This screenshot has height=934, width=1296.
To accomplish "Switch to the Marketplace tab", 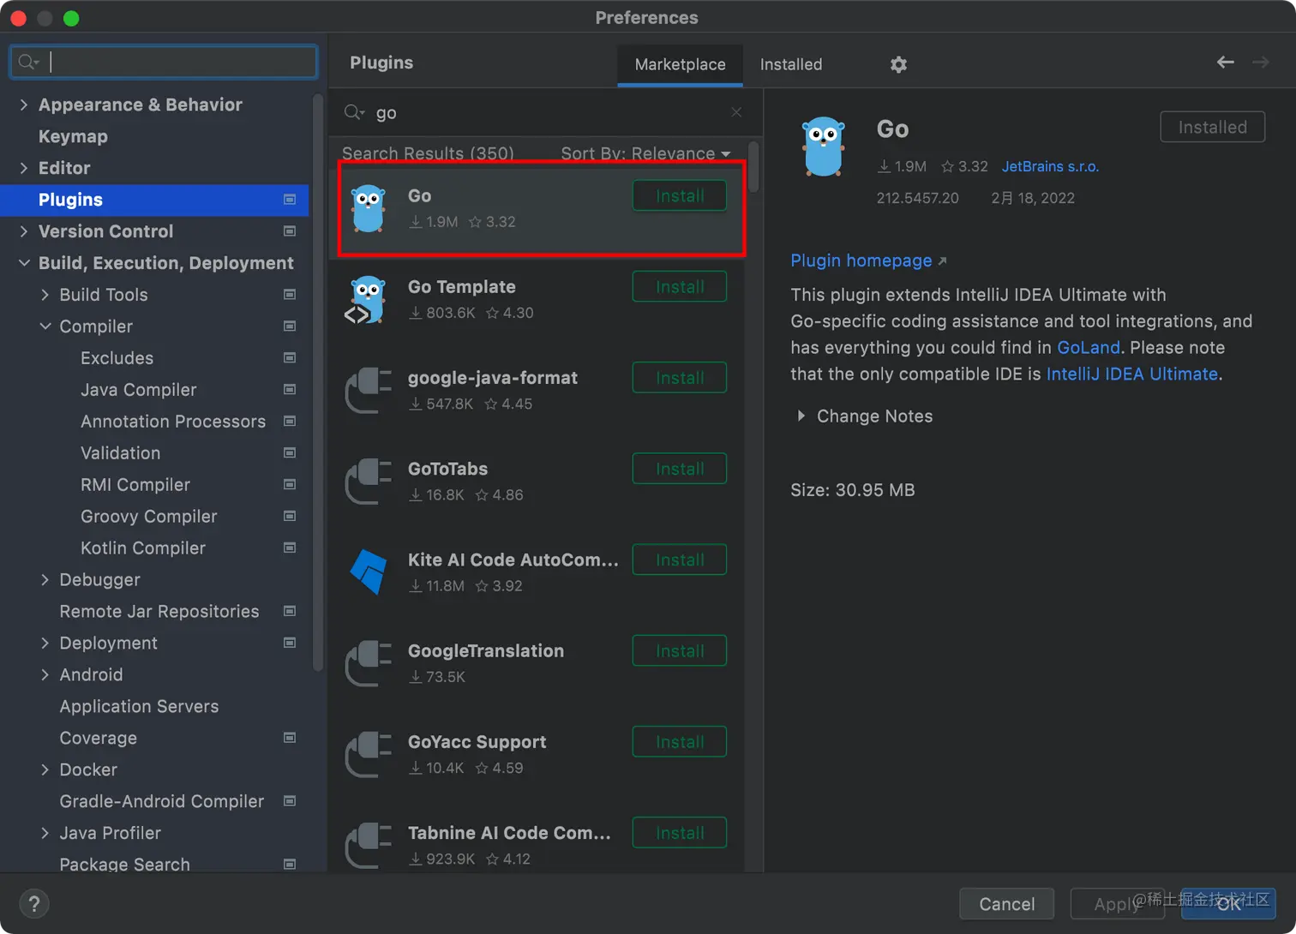I will click(680, 64).
